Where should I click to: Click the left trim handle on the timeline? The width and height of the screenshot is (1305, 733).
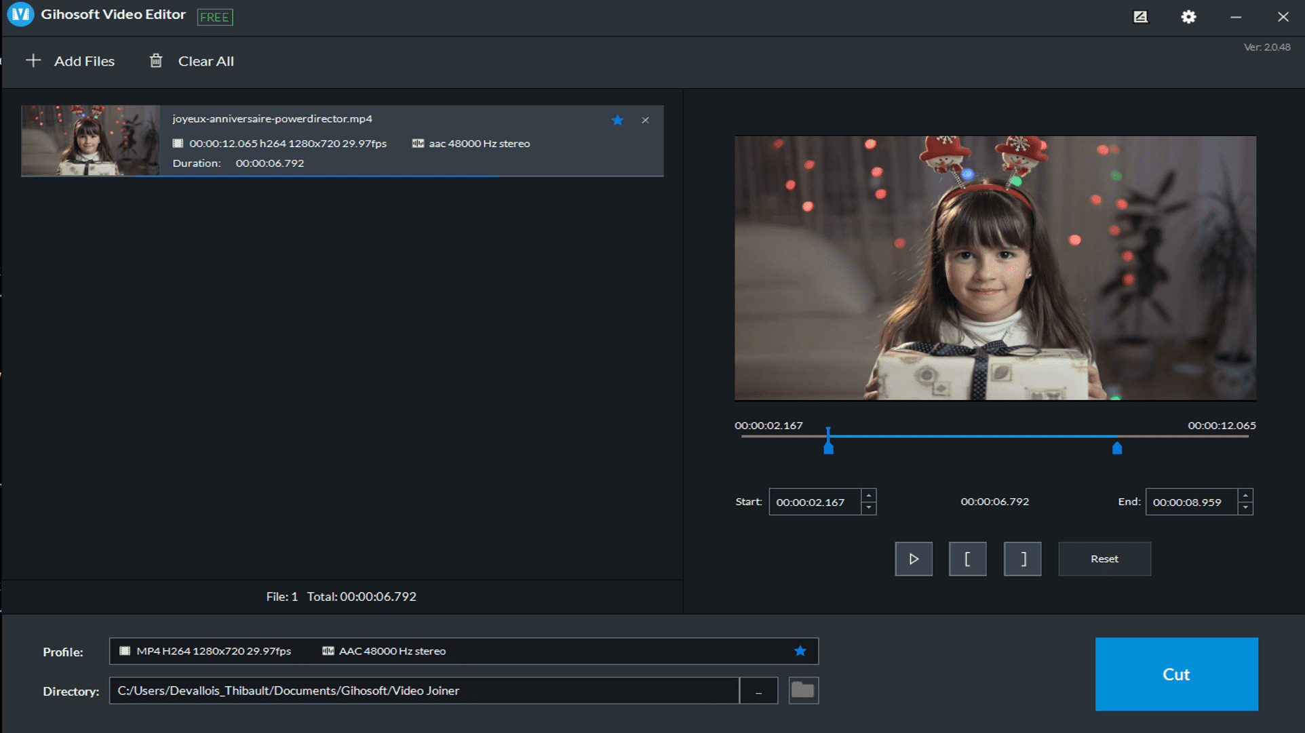[x=828, y=444]
